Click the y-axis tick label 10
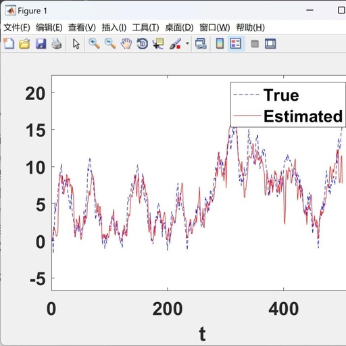346x346 pixels. [35, 168]
